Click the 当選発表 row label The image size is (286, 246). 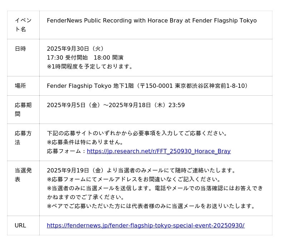(x=23, y=175)
